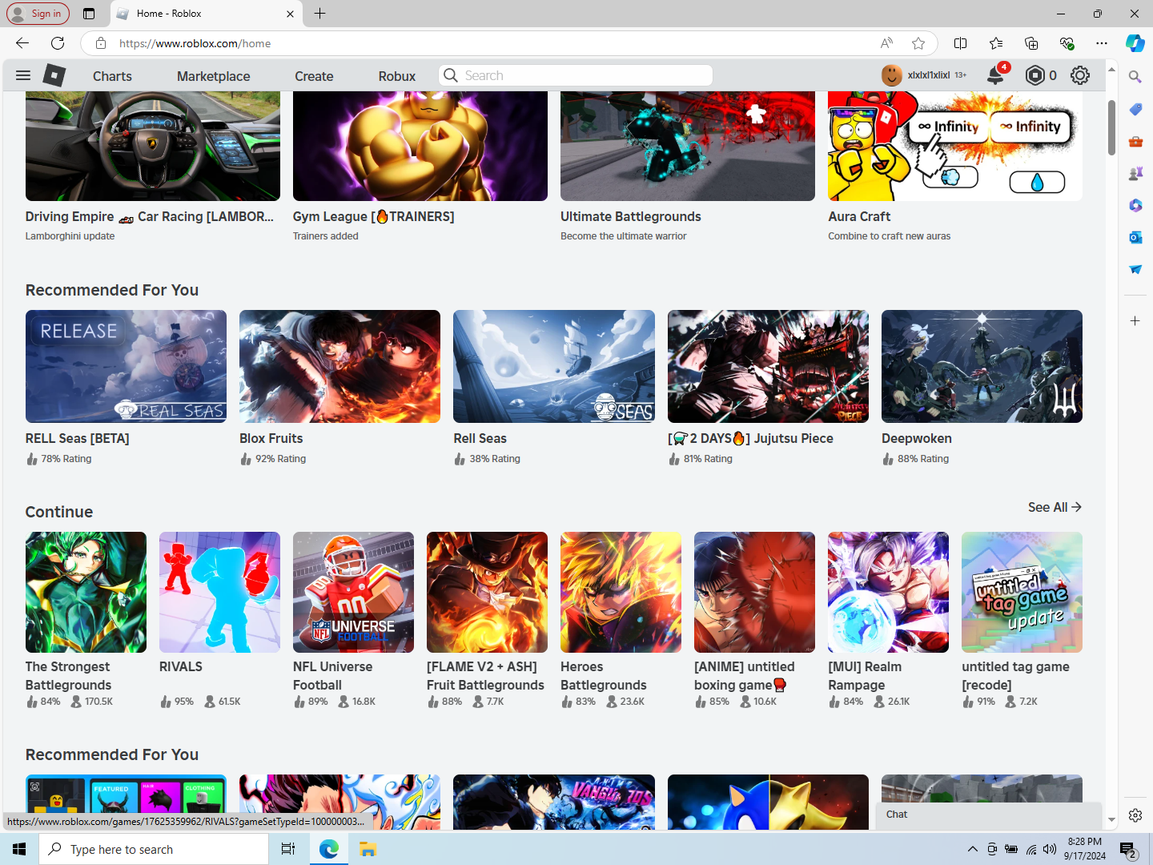Image resolution: width=1153 pixels, height=865 pixels.
Task: Refresh the page with reload icon
Action: [58, 43]
